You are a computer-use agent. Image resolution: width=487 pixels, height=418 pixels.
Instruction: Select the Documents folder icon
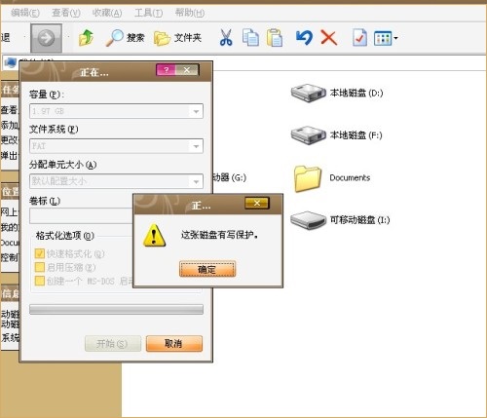tap(308, 178)
